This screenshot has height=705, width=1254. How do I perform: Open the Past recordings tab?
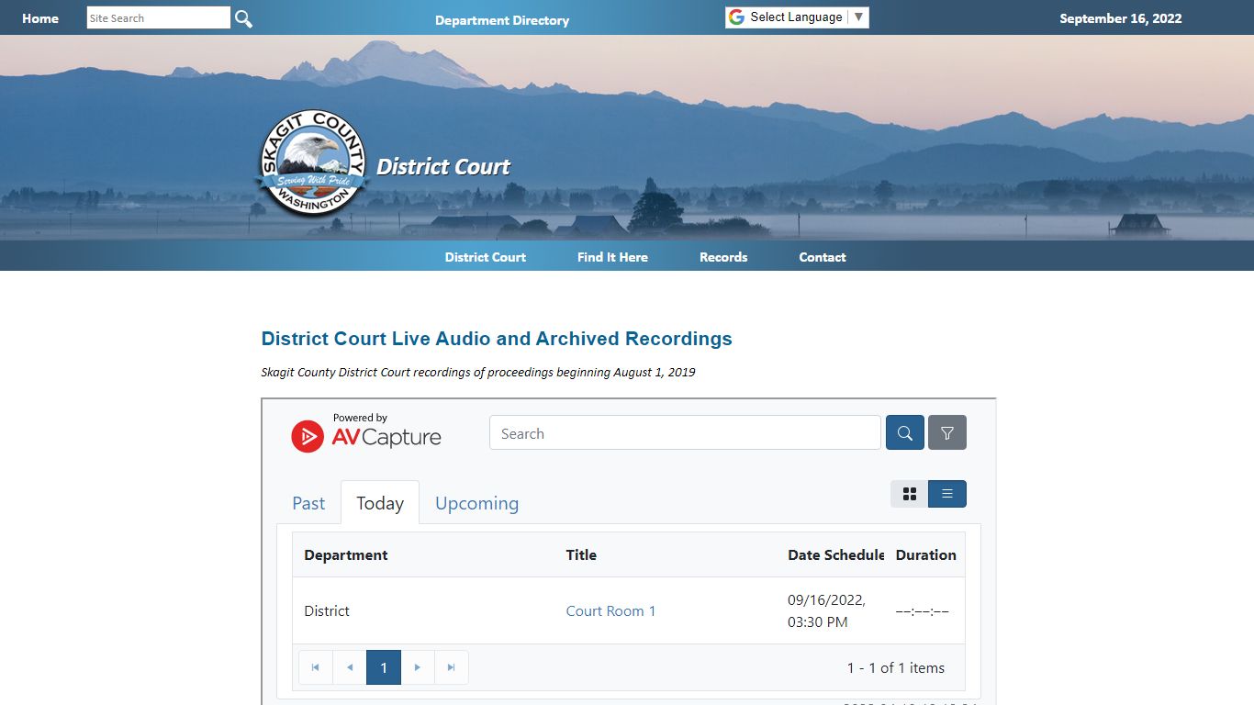(308, 503)
